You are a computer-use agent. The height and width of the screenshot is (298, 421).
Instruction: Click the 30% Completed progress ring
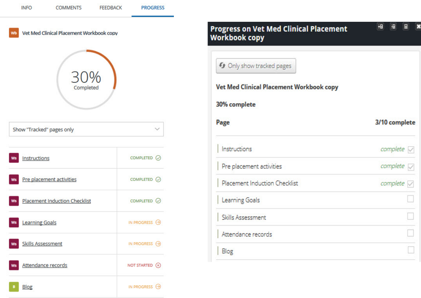point(86,79)
